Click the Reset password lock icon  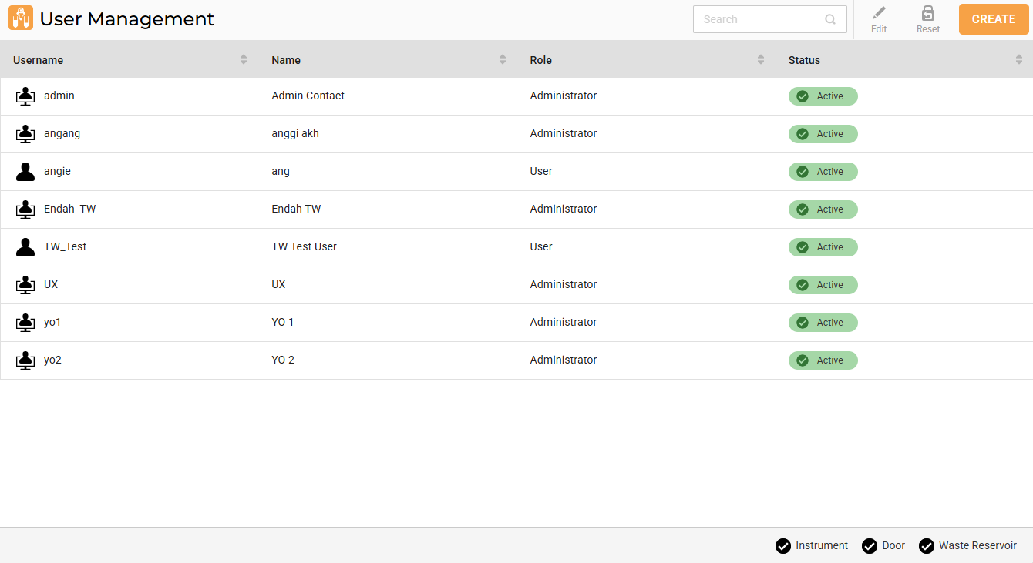(928, 13)
